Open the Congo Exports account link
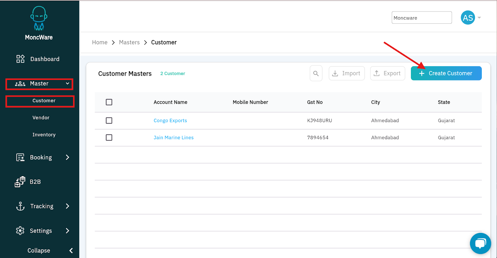Screen dimensions: 497x258 (x=170, y=121)
